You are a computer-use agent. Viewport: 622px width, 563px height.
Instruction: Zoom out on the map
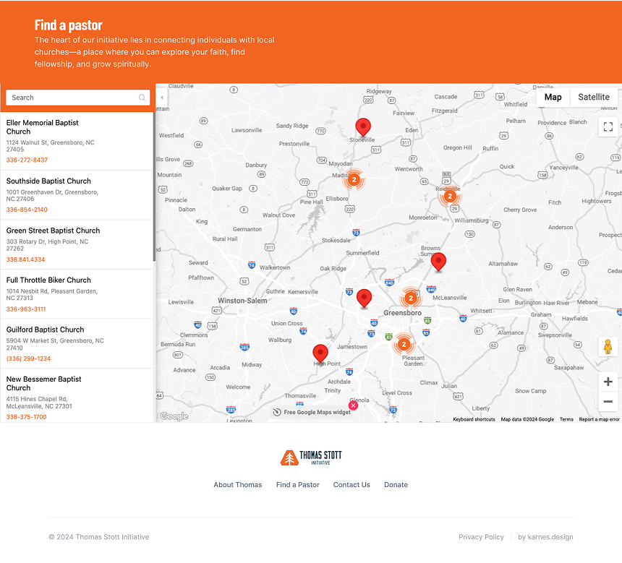pos(608,402)
